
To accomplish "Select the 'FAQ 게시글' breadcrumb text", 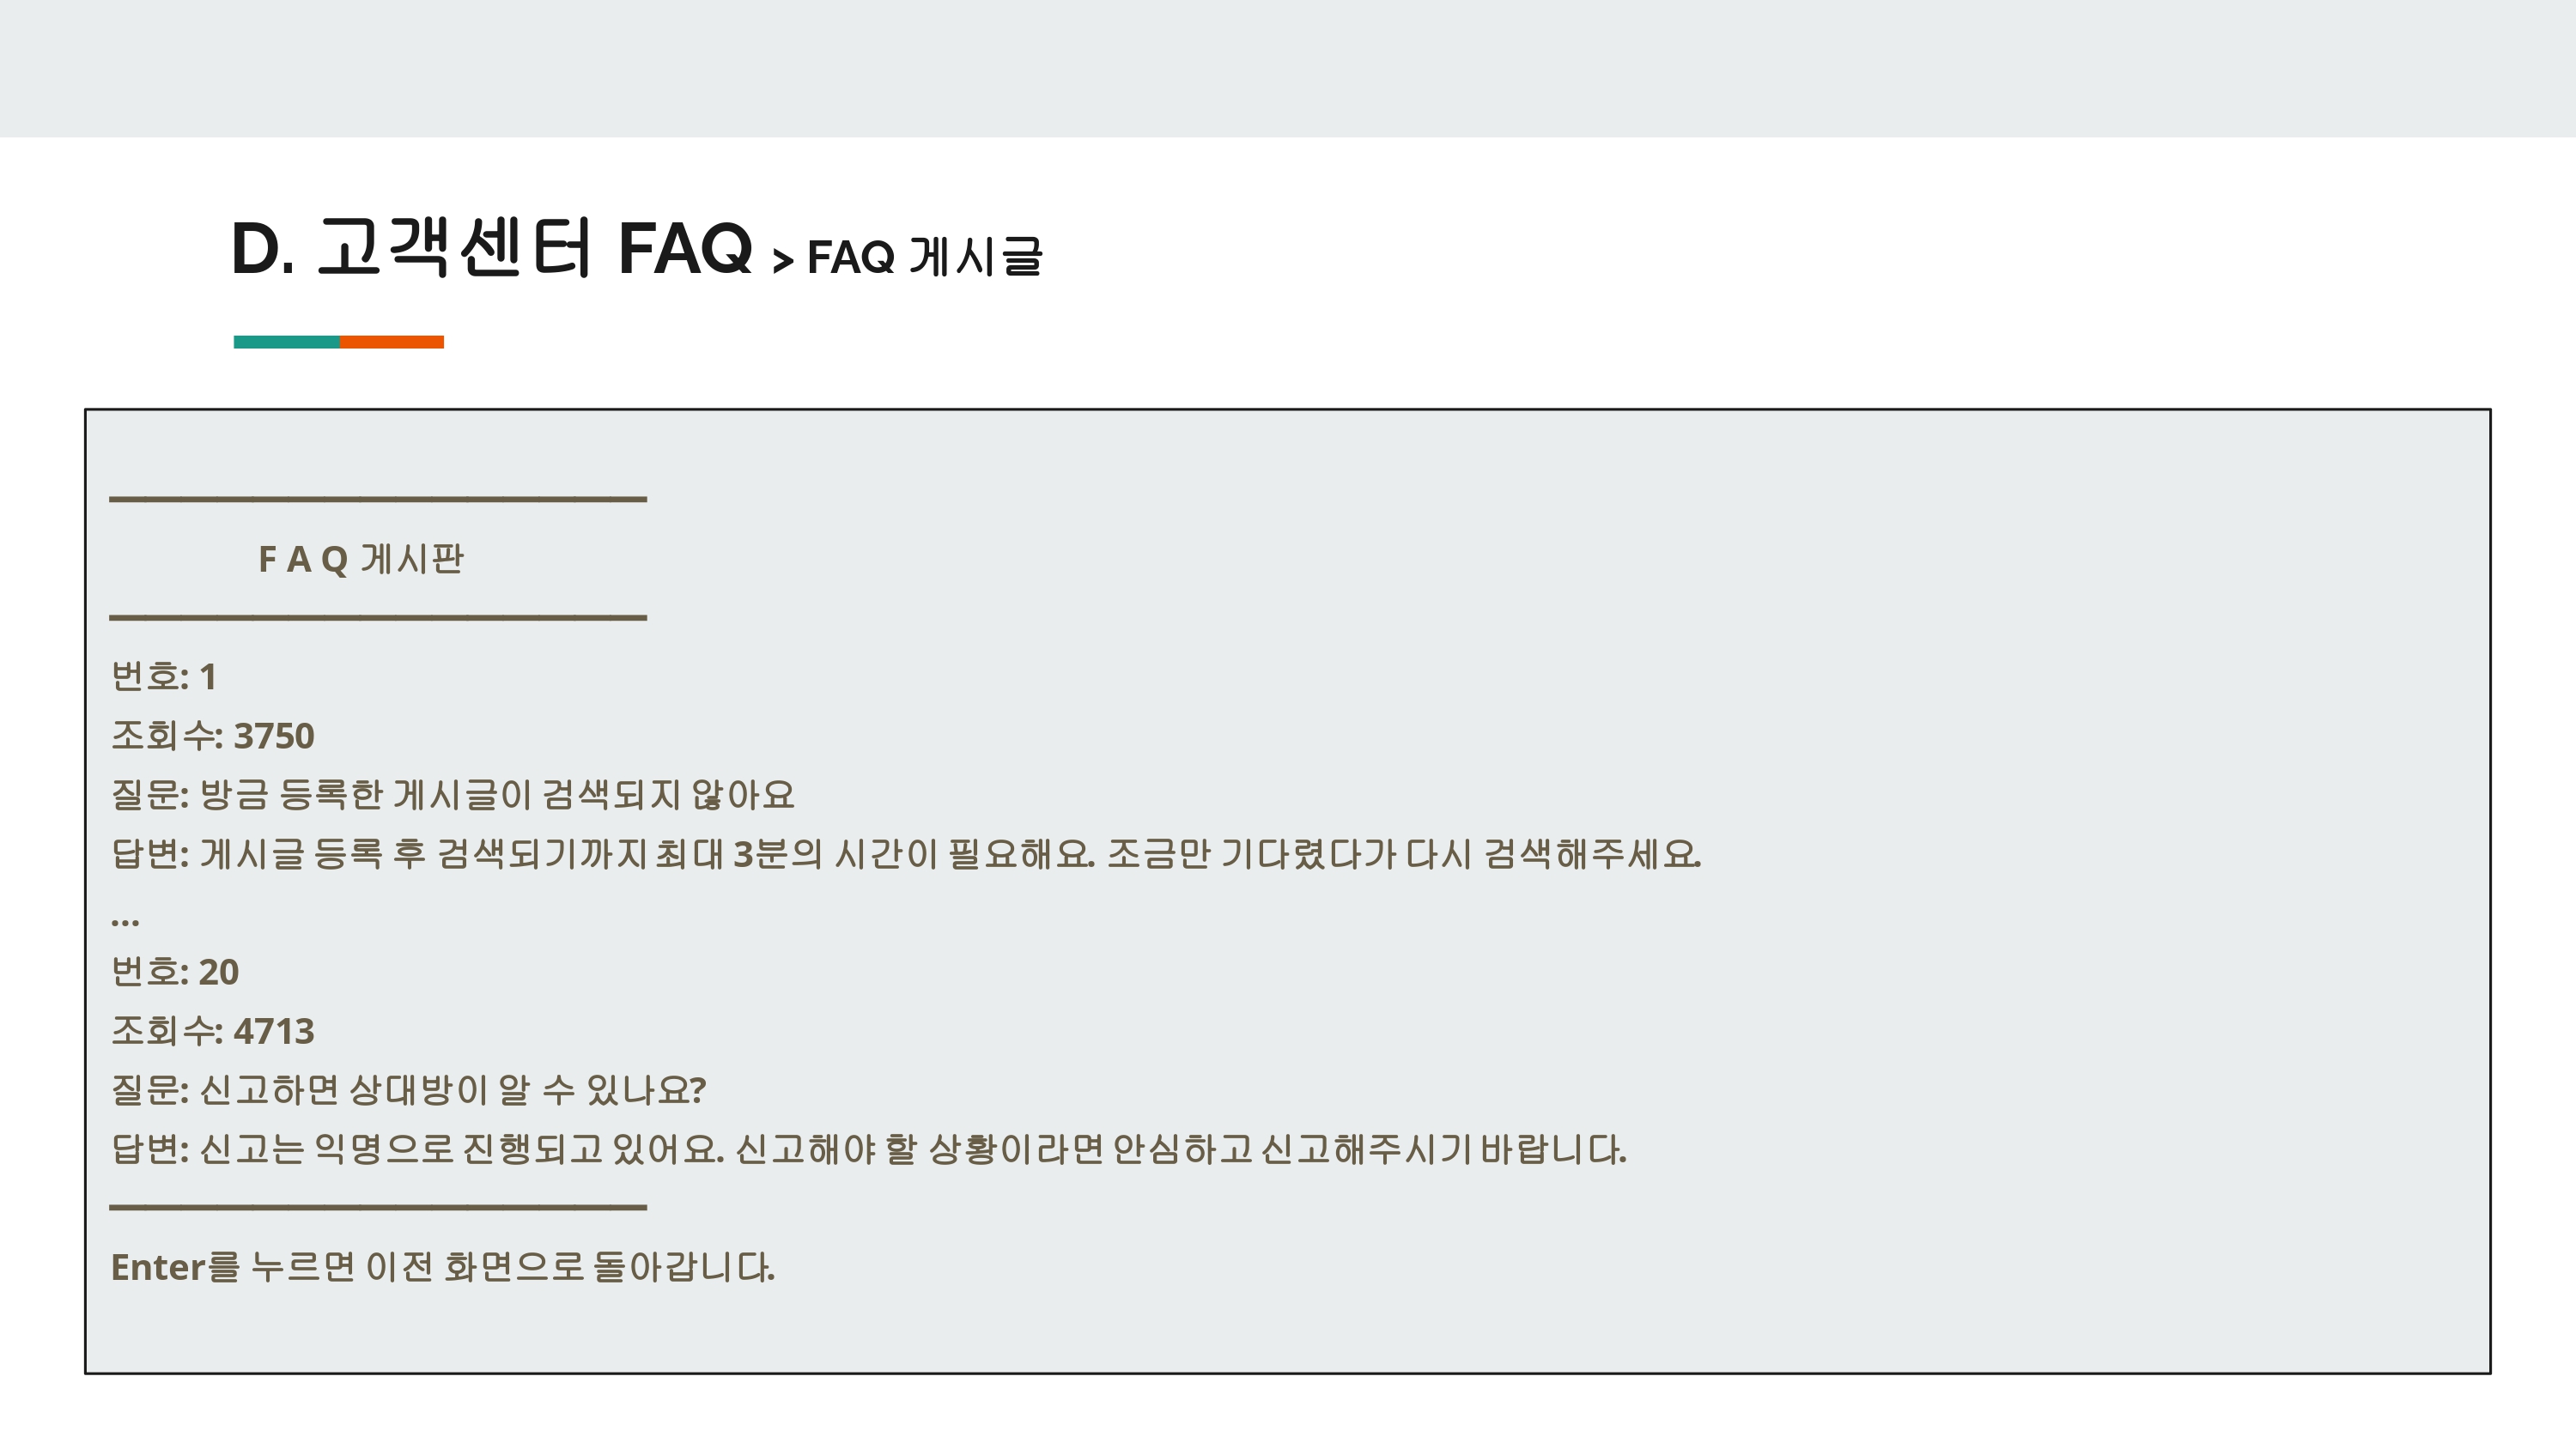I will (925, 257).
